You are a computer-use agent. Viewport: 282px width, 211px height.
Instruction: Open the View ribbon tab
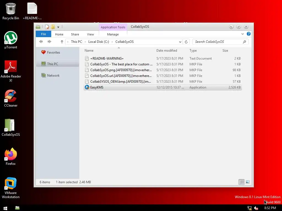click(90, 34)
